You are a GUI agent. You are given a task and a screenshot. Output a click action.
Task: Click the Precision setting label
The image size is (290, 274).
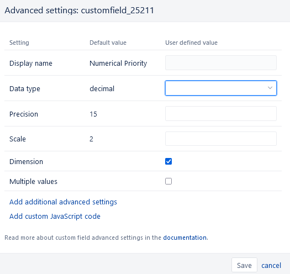[24, 114]
